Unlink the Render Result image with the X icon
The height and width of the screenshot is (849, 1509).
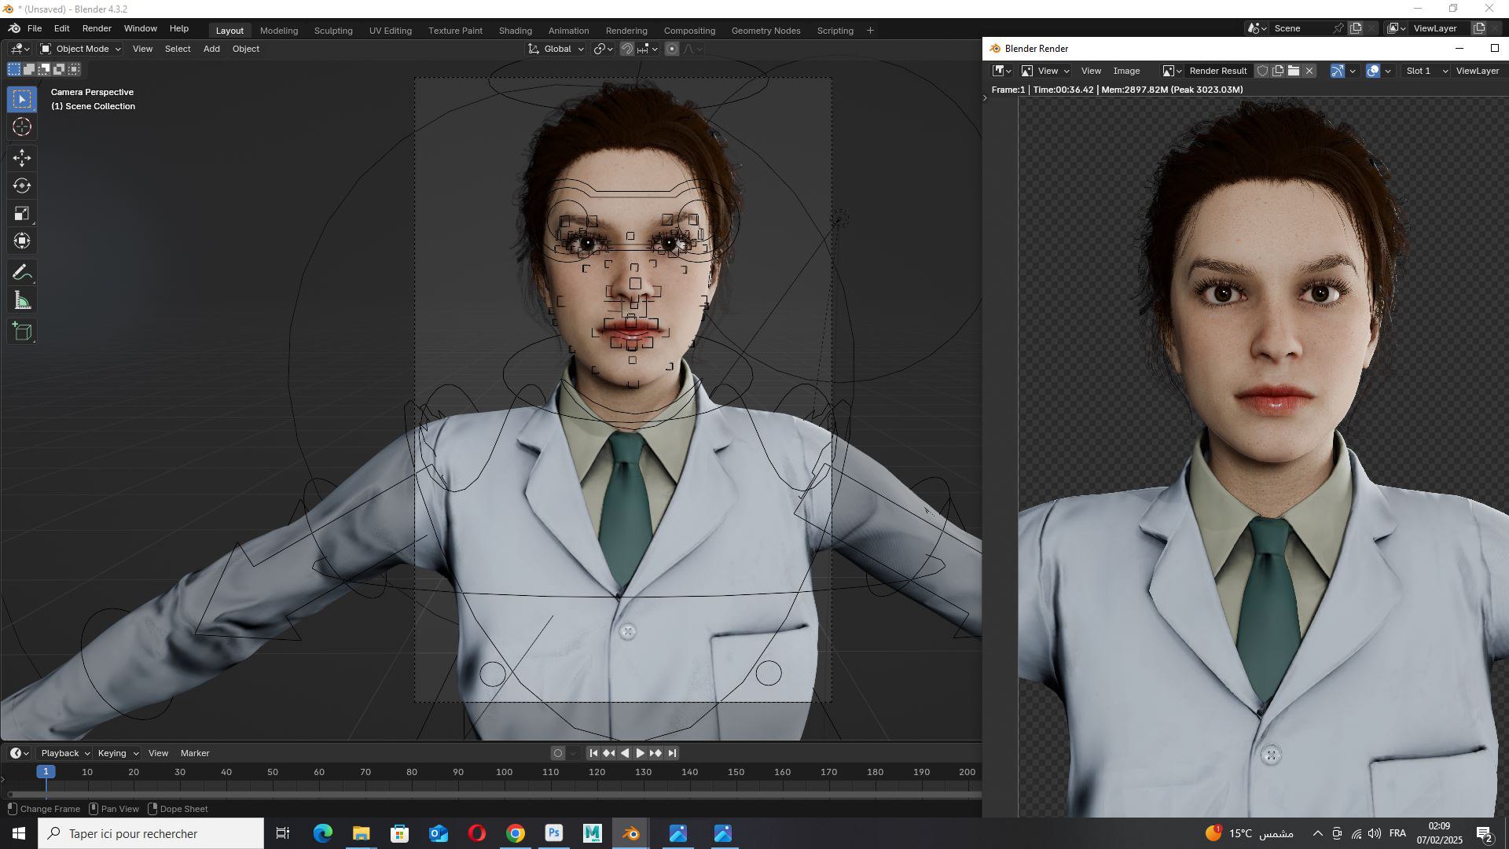1309,71
